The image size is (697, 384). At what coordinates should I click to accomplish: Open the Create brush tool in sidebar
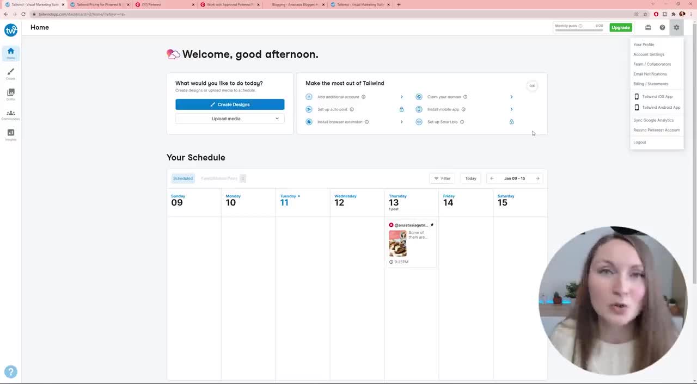coord(10,74)
